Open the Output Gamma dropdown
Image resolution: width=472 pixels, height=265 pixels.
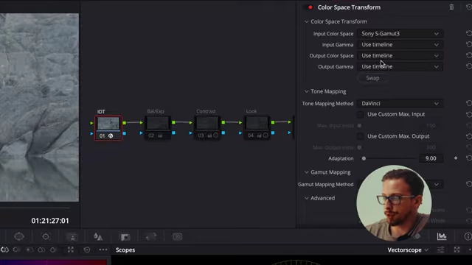(400, 66)
